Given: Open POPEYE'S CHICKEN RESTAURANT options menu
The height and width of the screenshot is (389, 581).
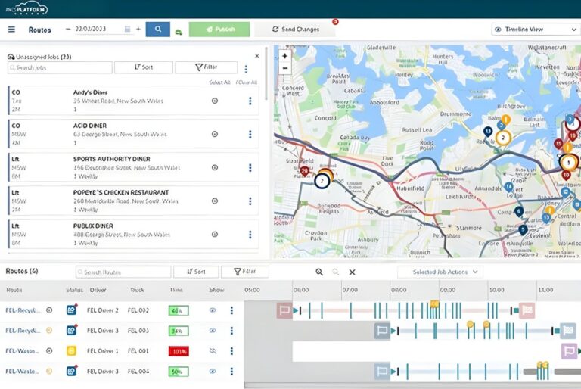Looking at the screenshot, I should (x=250, y=201).
